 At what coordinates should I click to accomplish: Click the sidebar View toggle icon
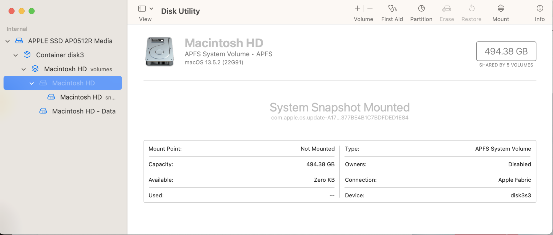(x=142, y=9)
